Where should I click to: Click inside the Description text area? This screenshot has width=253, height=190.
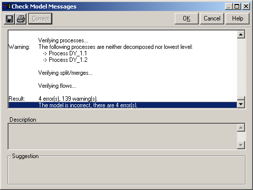click(x=123, y=136)
